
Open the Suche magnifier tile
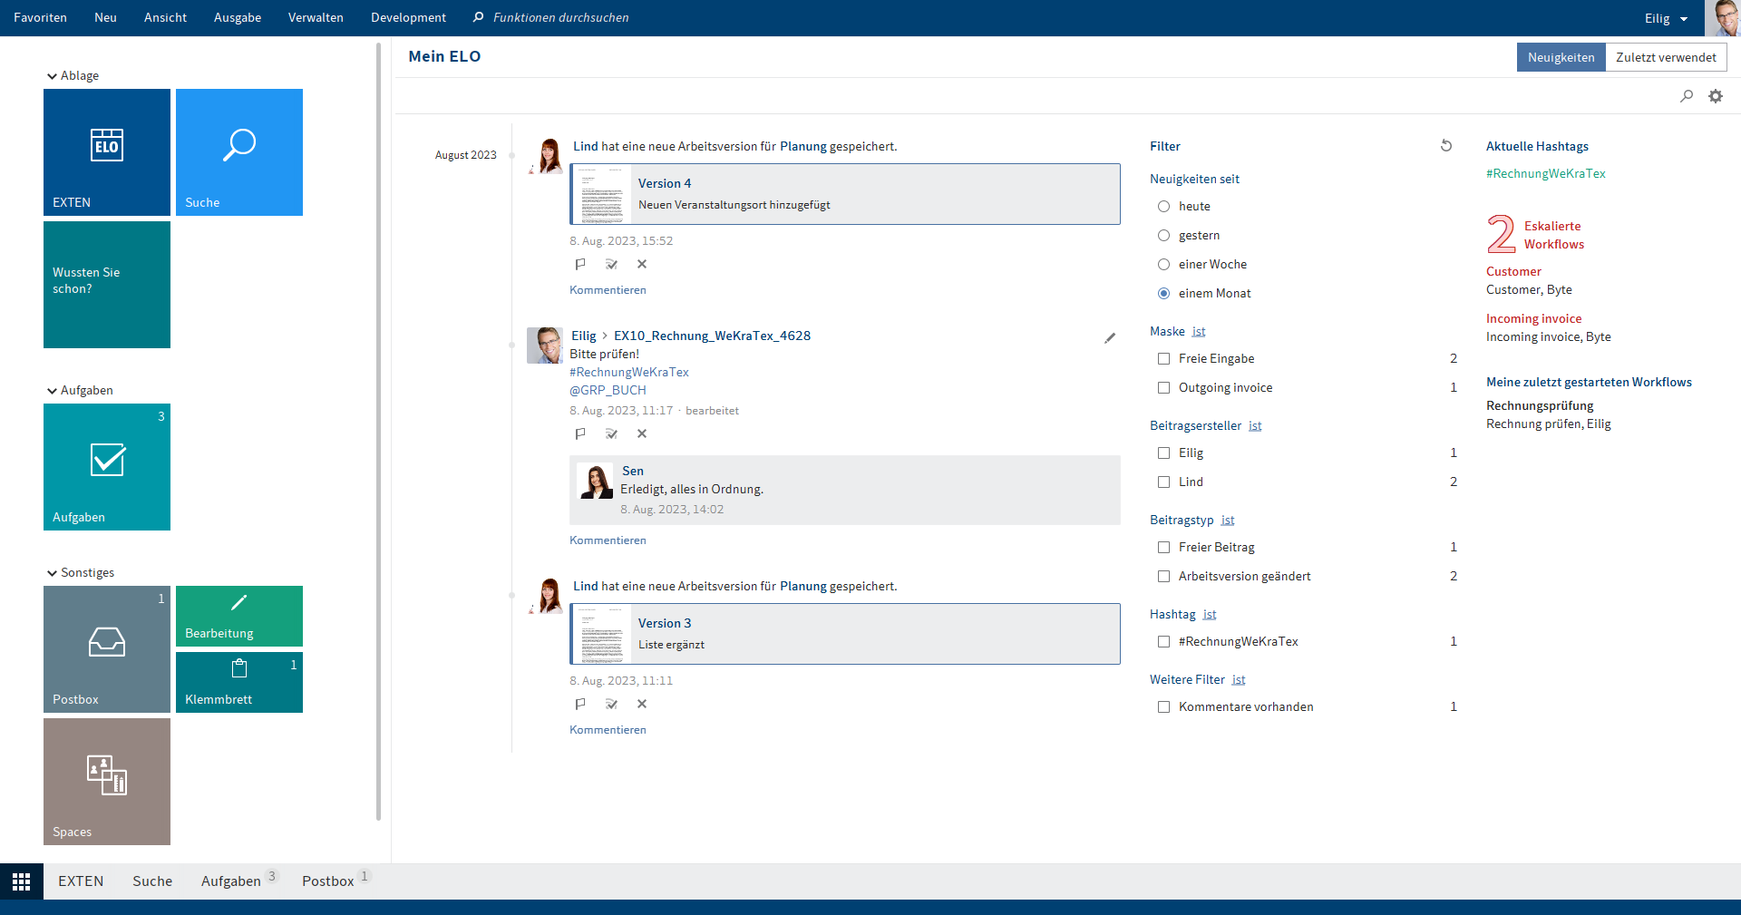pos(238,151)
